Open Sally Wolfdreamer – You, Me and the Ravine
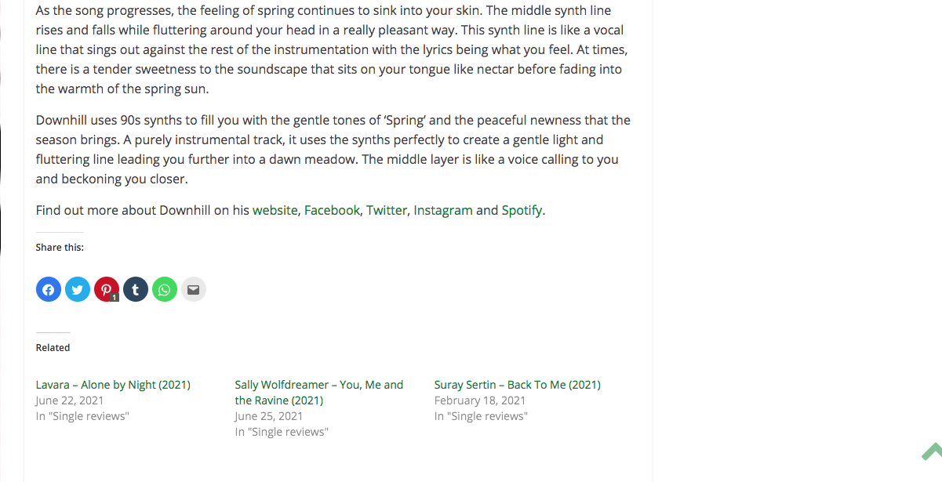The height and width of the screenshot is (482, 942). [x=319, y=393]
